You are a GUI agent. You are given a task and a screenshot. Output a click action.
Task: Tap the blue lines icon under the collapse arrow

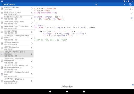click(131, 18)
